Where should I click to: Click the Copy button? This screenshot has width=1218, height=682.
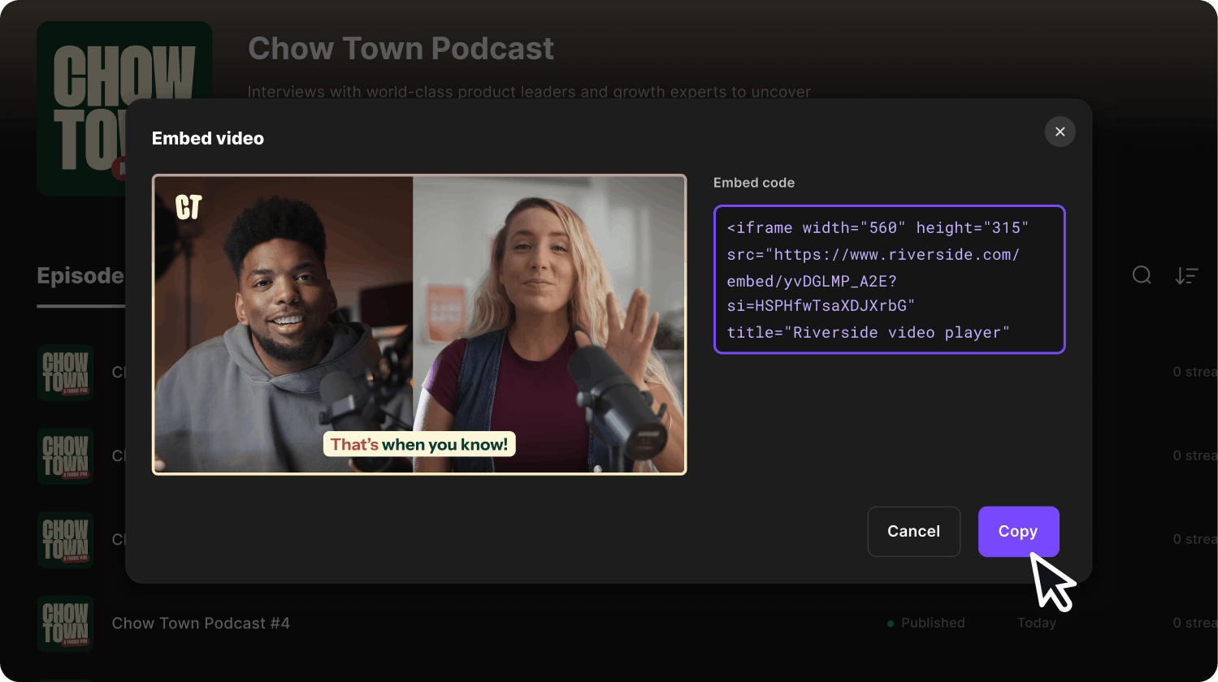point(1018,532)
